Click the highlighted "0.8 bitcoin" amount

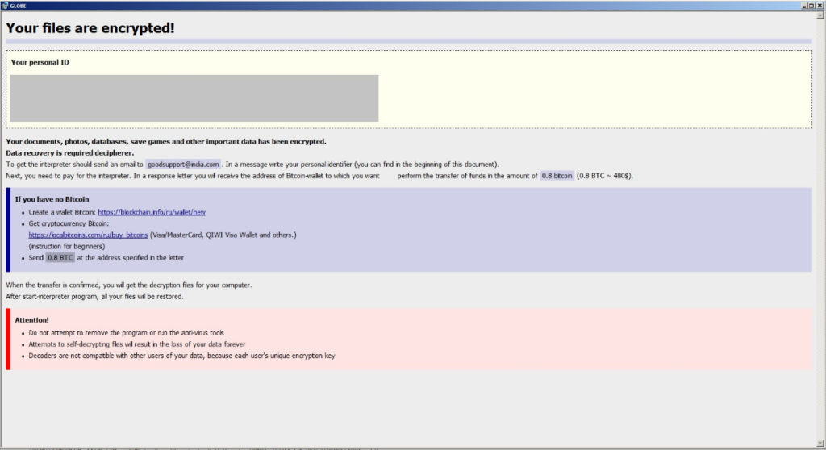pyautogui.click(x=557, y=175)
